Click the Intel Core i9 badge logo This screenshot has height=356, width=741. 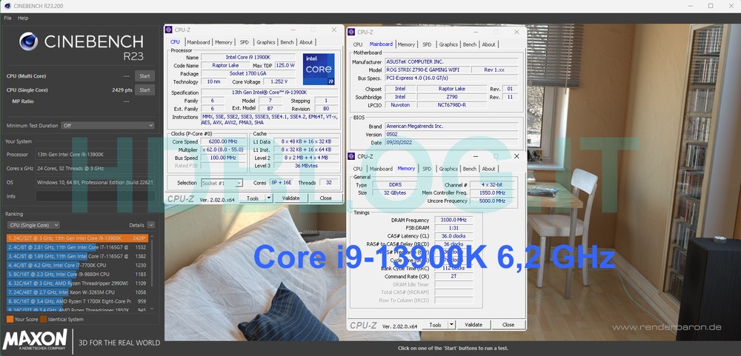point(319,68)
